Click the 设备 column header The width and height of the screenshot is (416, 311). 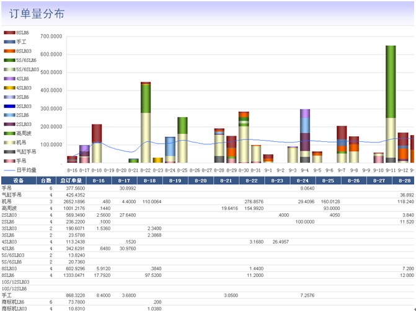[x=18, y=180]
